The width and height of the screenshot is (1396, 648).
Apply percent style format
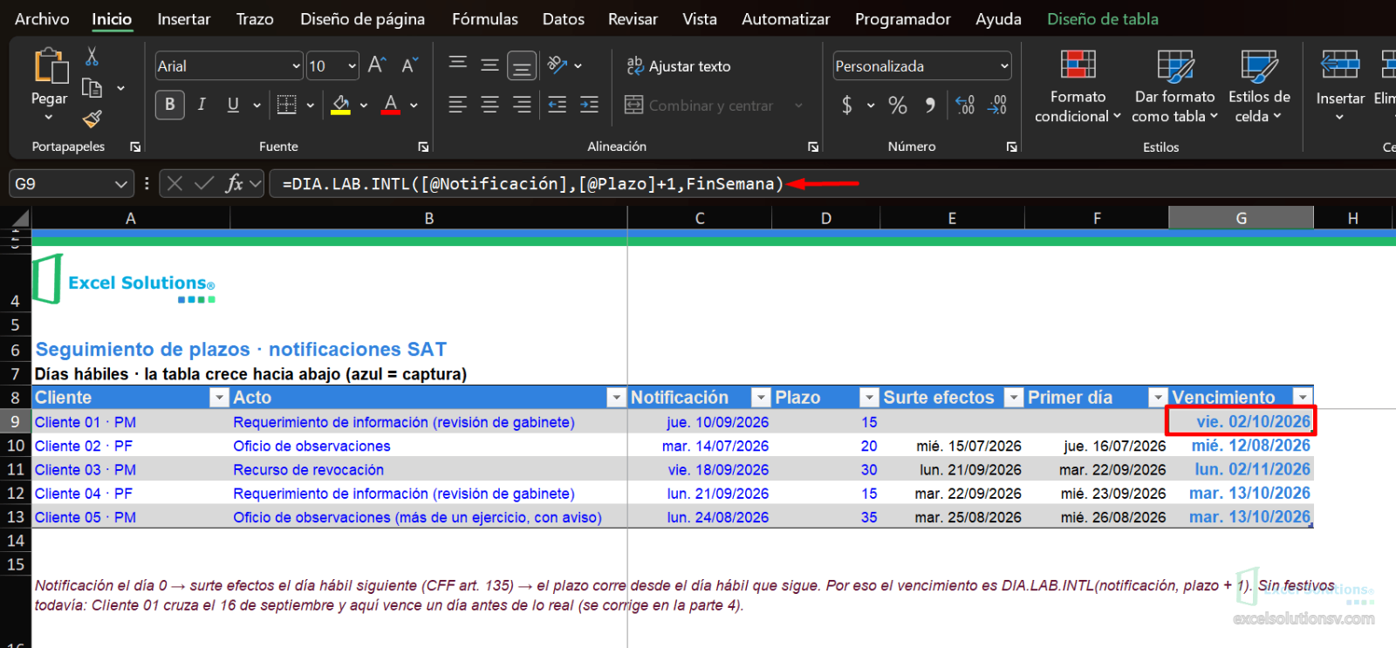point(898,106)
